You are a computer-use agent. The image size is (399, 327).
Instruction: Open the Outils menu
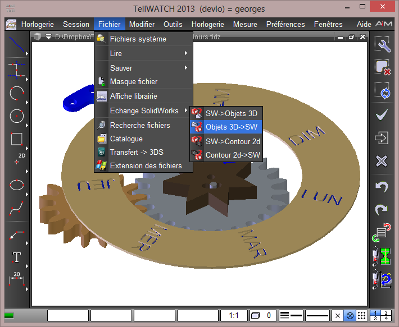(173, 24)
